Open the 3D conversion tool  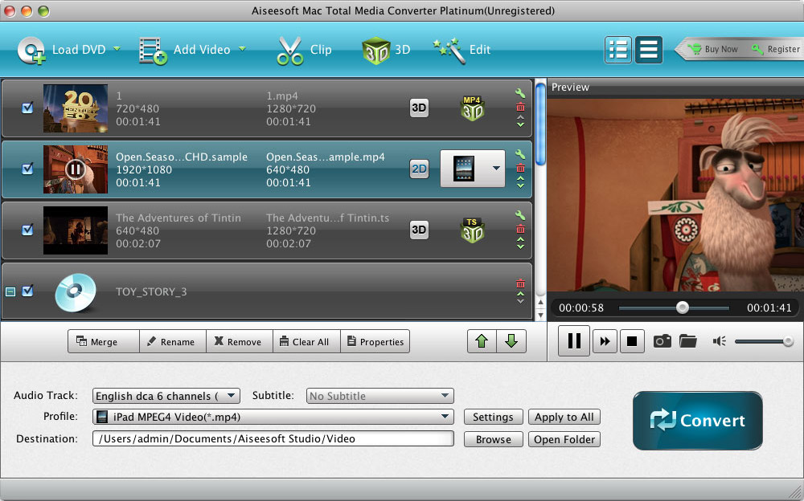pos(376,49)
